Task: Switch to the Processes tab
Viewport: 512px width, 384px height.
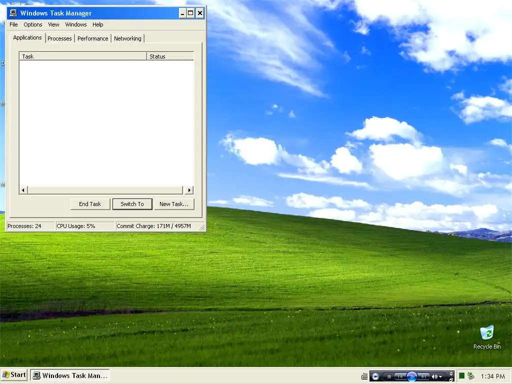Action: (x=59, y=38)
